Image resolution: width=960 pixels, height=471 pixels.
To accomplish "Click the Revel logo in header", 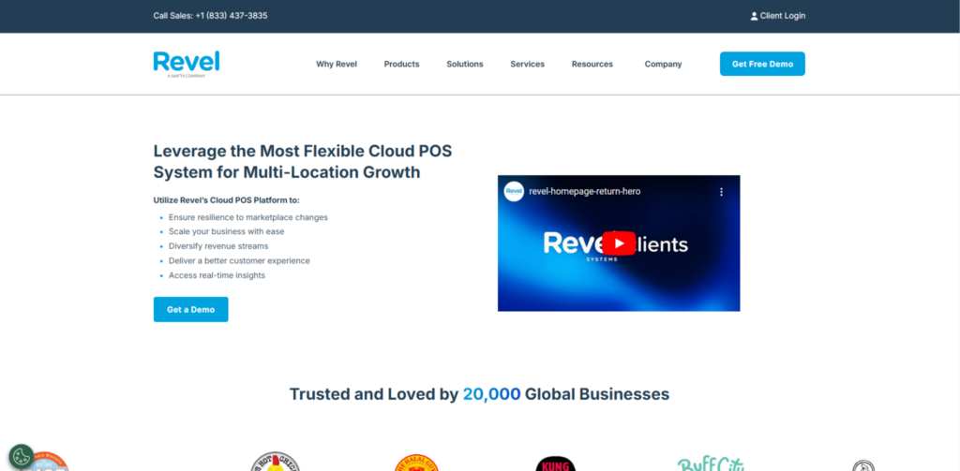I will (x=186, y=64).
